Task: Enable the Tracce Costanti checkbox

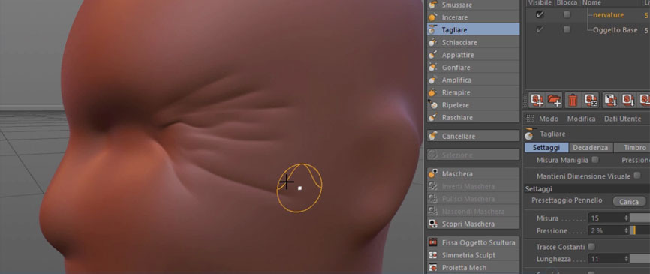Action: point(591,247)
